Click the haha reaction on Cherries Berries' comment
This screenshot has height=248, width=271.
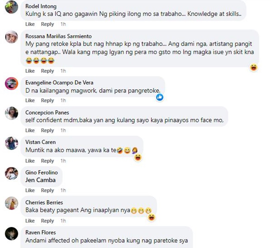pyautogui.click(x=151, y=217)
